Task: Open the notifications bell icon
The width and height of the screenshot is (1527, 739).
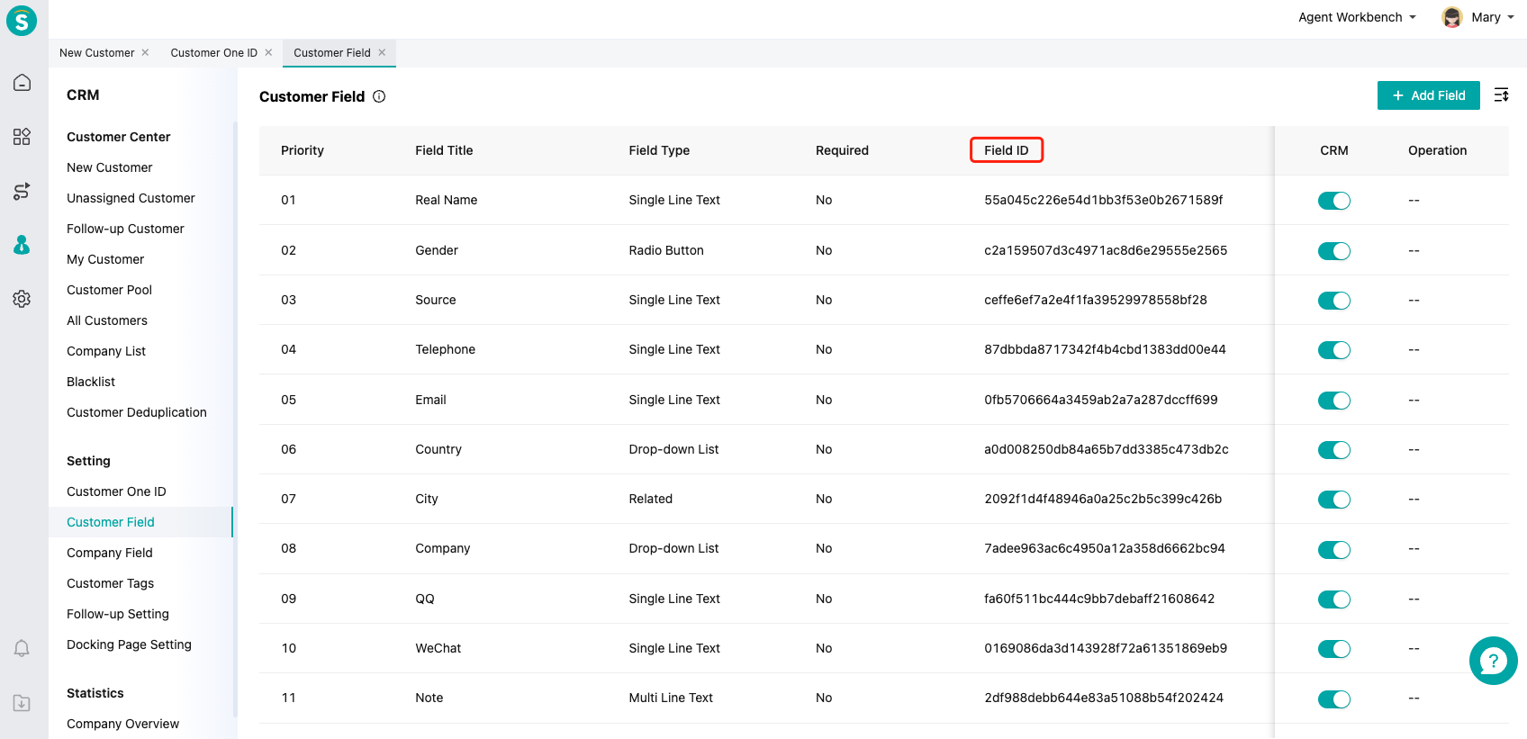Action: pos(22,648)
